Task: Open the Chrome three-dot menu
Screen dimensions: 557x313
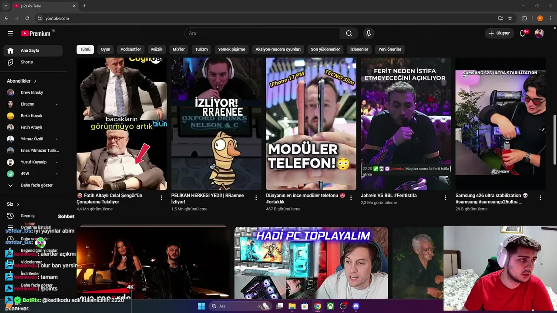Action: (550, 18)
